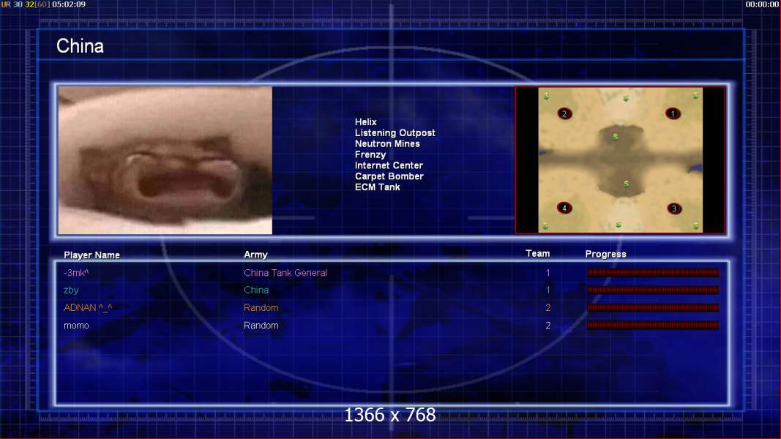
Task: Click start position marker 4 on the map
Action: [x=564, y=208]
